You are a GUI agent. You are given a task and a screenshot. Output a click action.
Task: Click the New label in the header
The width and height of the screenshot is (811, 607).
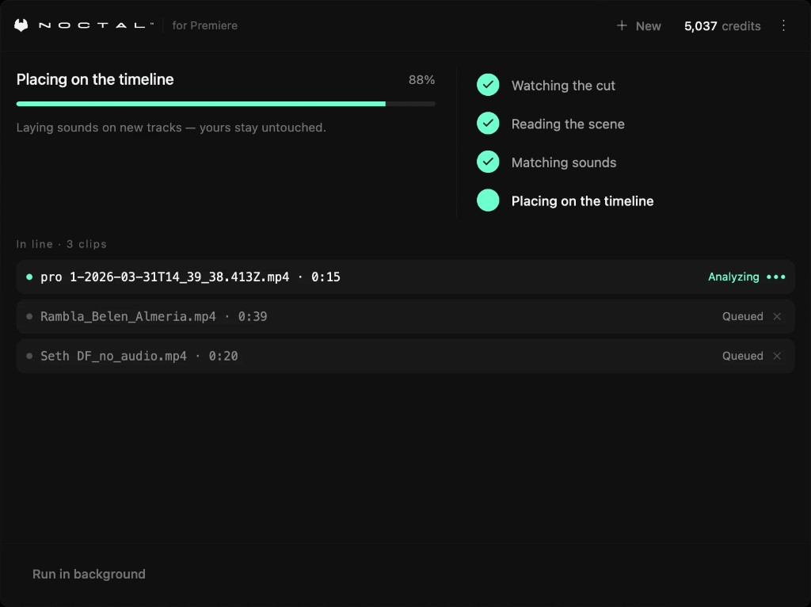[x=648, y=26]
